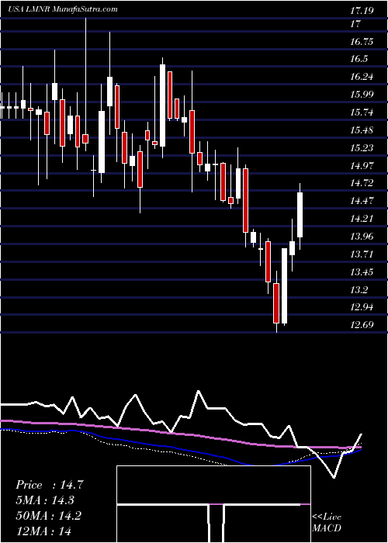The width and height of the screenshot is (388, 543).
Task: Click the 16.5 price axis label
Action: pos(359,59)
